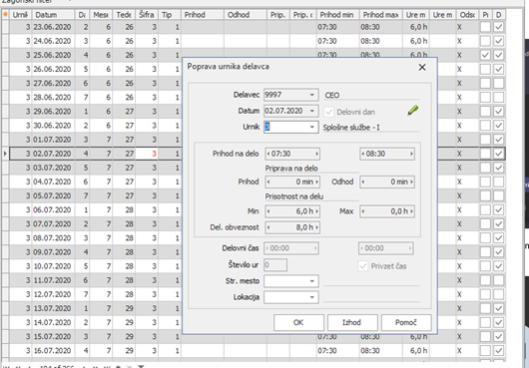Increase the Min 6,0 h presence value
The height and width of the screenshot is (368, 529).
(x=316, y=211)
